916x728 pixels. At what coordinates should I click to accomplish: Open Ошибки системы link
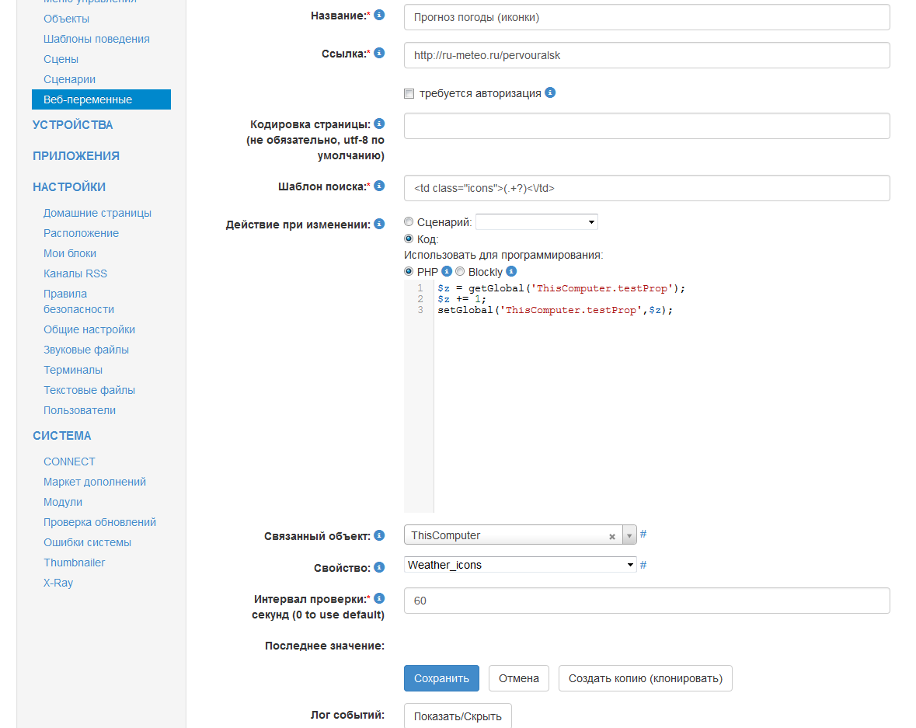pos(87,542)
